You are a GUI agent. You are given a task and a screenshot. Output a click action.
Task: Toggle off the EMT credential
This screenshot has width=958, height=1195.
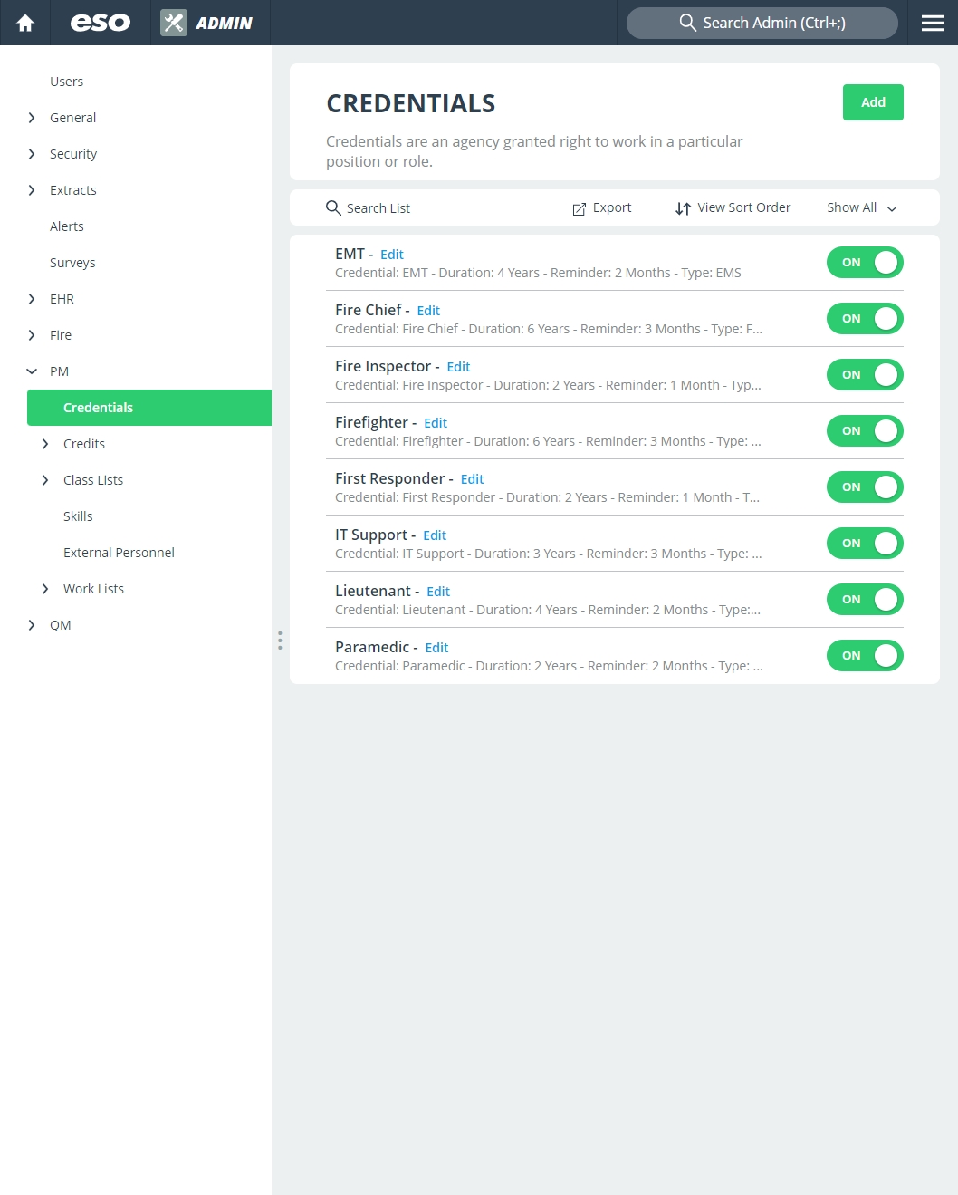coord(865,263)
